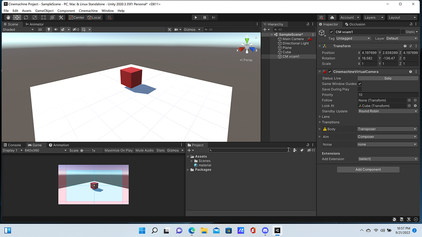The height and width of the screenshot is (237, 422).
Task: Switch to the Animation tab
Action: pos(59,145)
